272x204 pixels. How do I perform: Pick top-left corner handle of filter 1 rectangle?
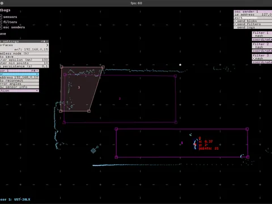tap(116, 129)
